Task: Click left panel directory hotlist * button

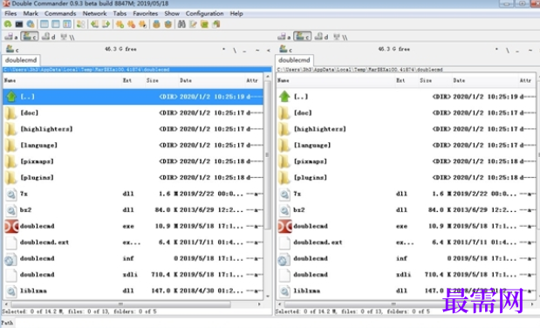Action: pos(224,50)
